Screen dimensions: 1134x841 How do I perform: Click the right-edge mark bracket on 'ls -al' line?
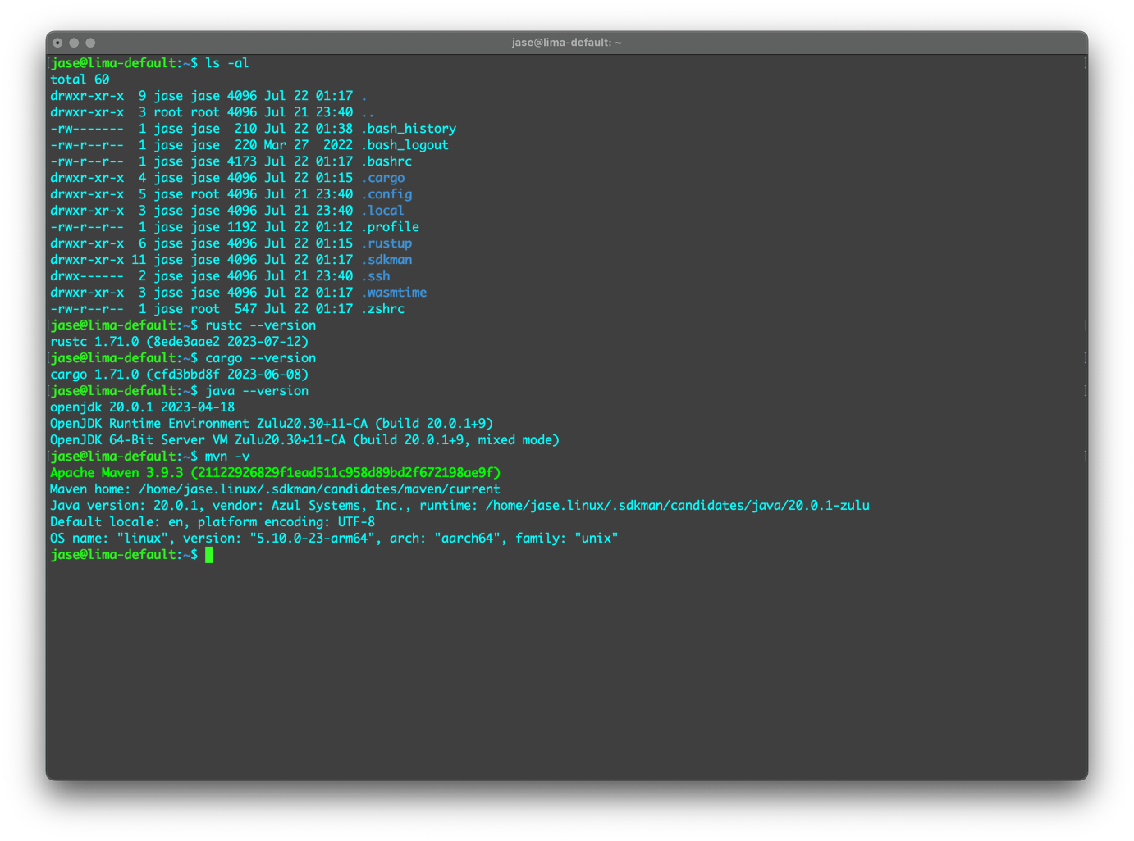tap(1085, 63)
